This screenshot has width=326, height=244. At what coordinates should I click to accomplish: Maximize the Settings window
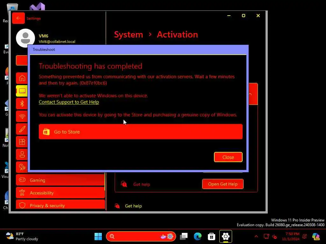pyautogui.click(x=244, y=16)
